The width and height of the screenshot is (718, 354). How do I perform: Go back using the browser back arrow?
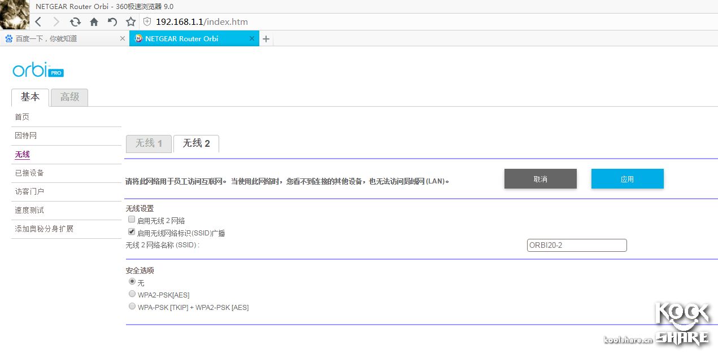38,22
